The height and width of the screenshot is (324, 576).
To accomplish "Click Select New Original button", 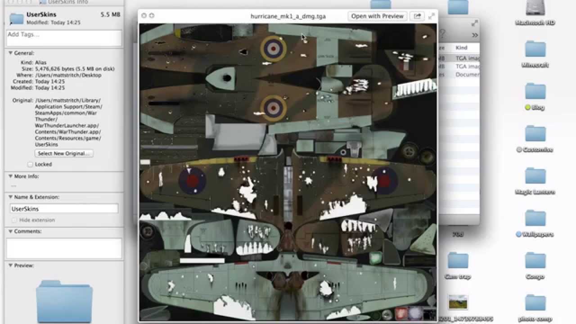I will 64,153.
